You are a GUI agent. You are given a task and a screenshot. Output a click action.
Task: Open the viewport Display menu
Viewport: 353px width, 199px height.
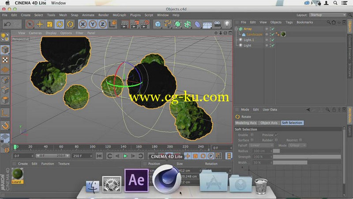point(51,33)
